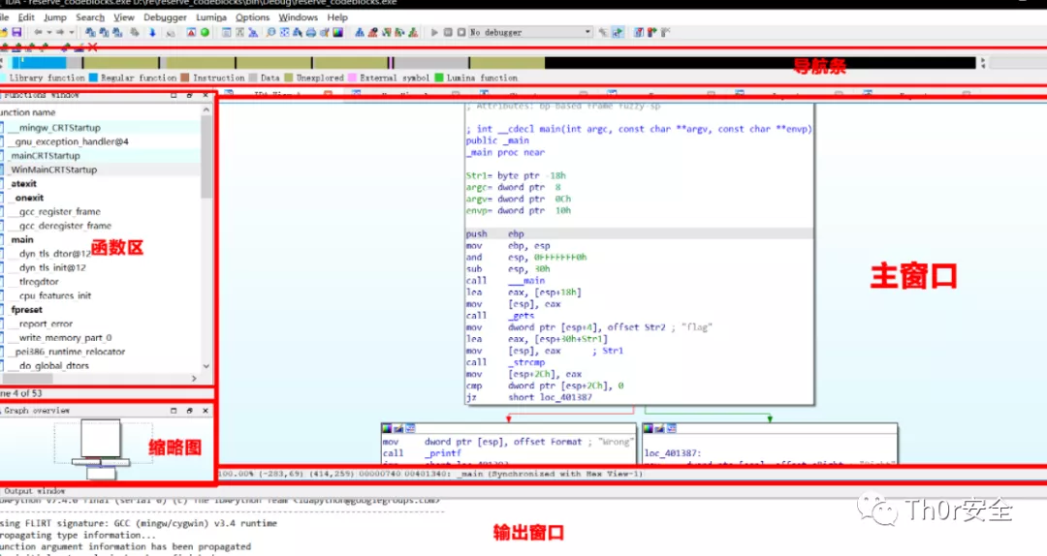Image resolution: width=1047 pixels, height=556 pixels.
Task: Jump back with the left arrow icon
Action: (38, 32)
